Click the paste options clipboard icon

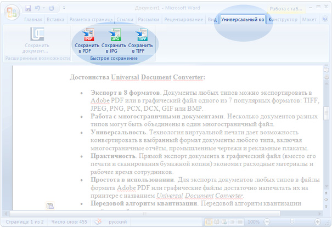(x=50, y=206)
